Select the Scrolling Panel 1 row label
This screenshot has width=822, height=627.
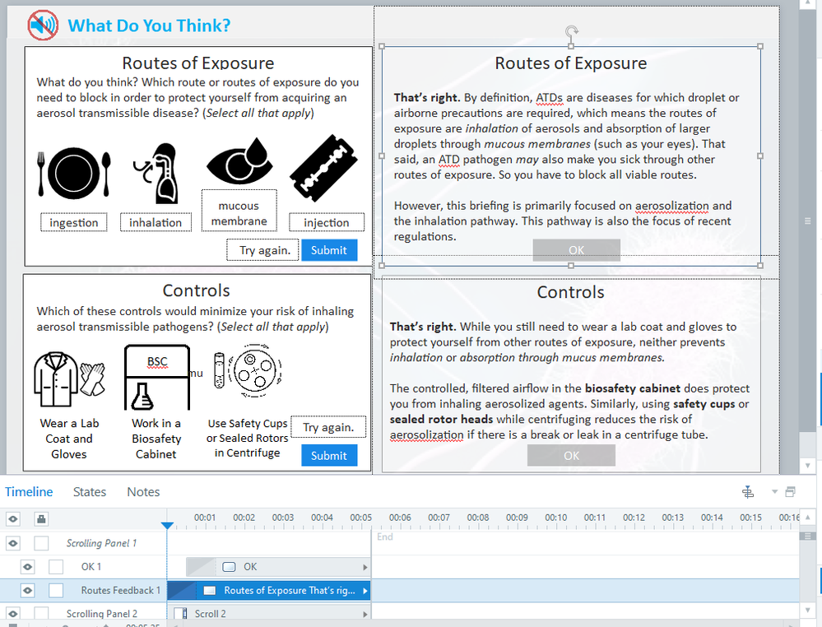coord(101,543)
